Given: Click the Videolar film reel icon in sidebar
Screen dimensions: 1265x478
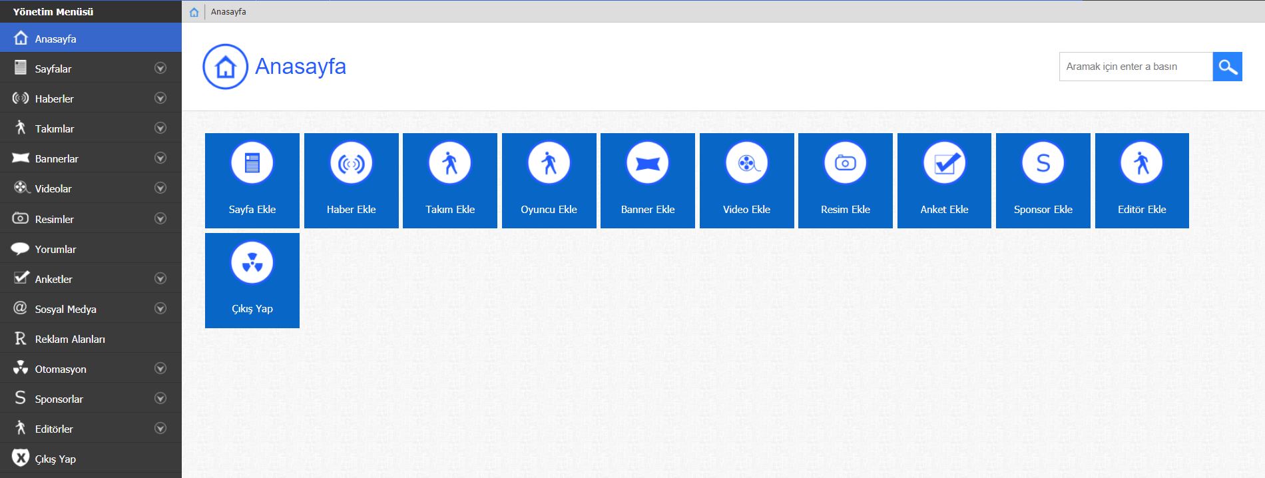Looking at the screenshot, I should pyautogui.click(x=22, y=188).
